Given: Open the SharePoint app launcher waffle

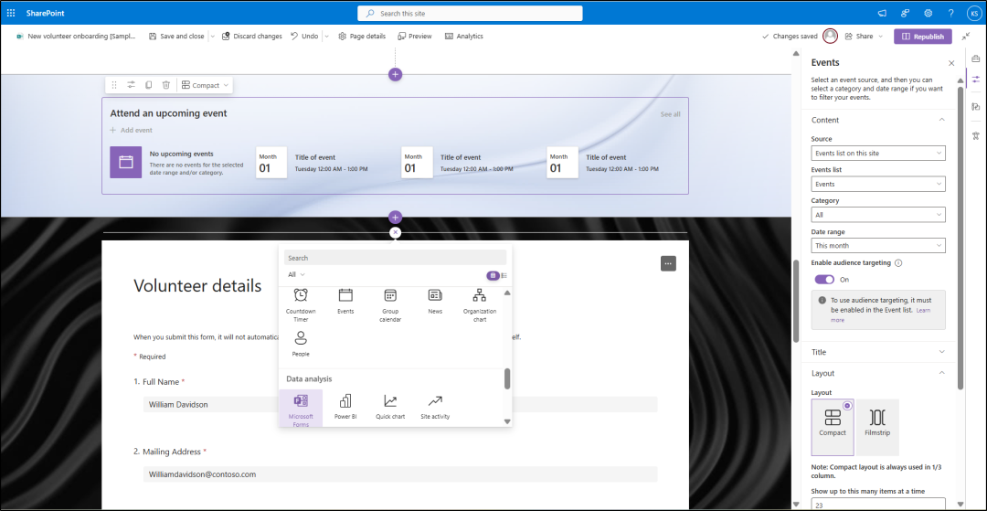Looking at the screenshot, I should (11, 13).
